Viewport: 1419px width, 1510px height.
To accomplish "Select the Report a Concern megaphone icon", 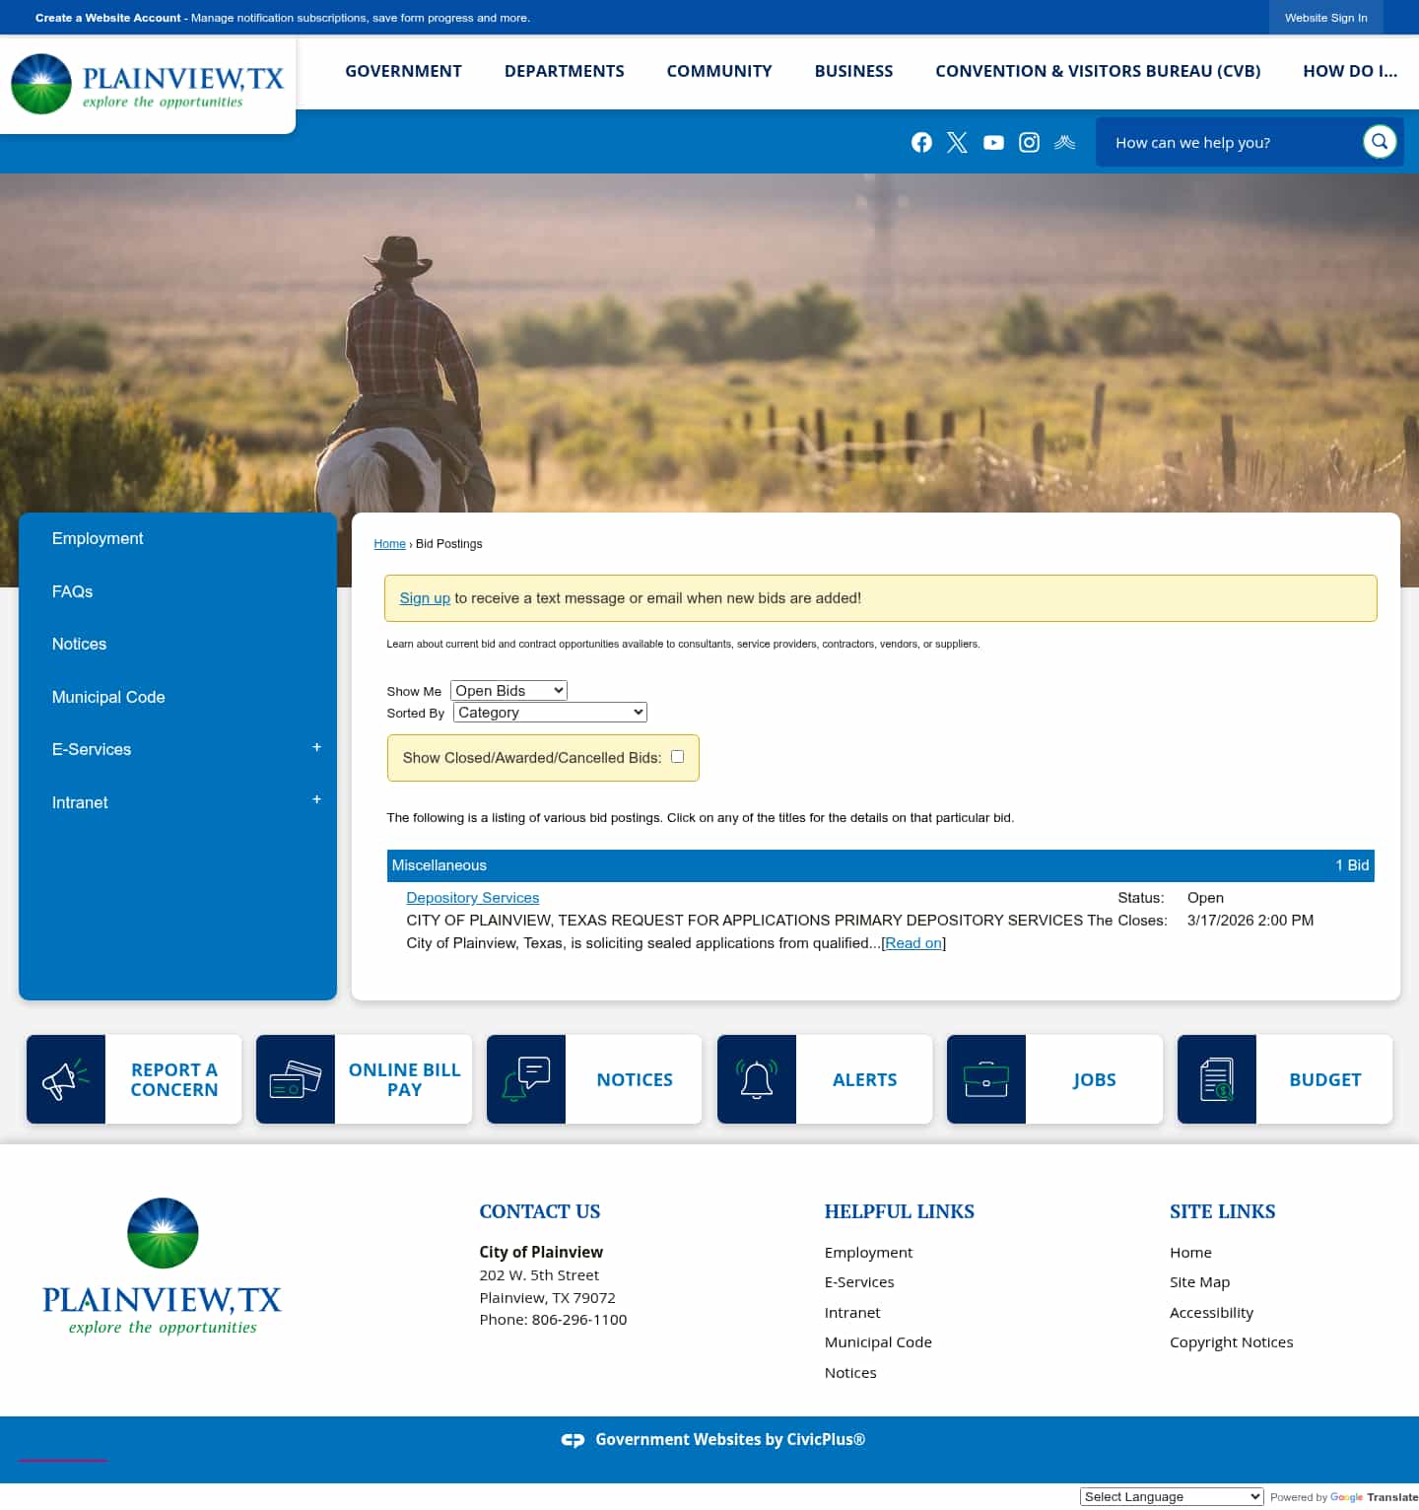I will tap(66, 1078).
